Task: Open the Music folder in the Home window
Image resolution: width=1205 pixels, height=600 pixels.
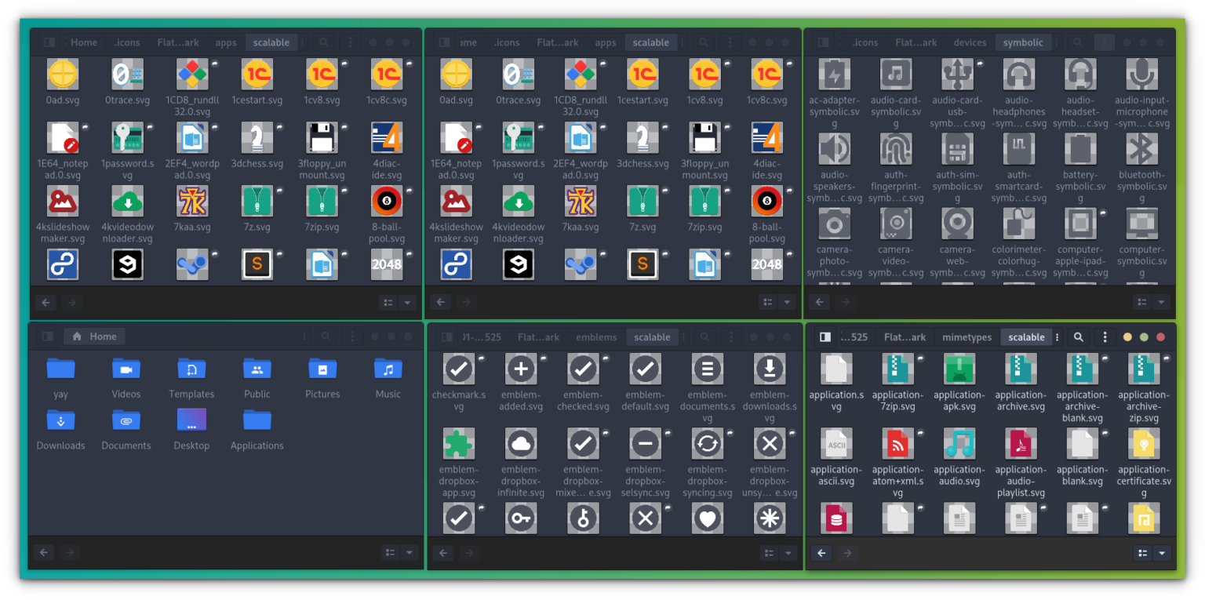Action: click(x=388, y=369)
